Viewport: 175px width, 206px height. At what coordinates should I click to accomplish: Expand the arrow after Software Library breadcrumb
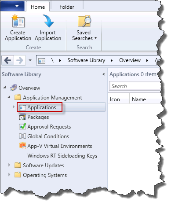pyautogui.click(x=112, y=60)
